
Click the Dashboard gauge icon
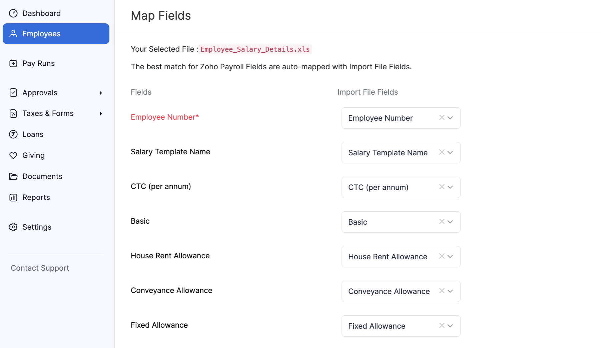pos(13,13)
